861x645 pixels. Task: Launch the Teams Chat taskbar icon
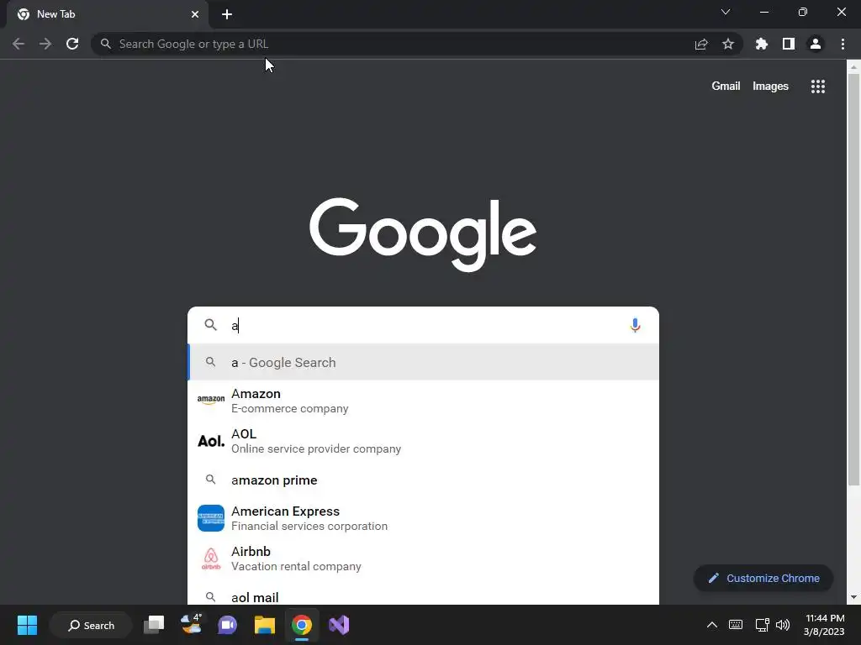click(x=227, y=625)
